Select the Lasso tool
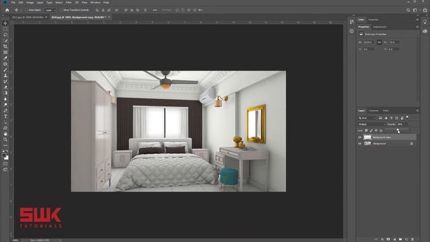 click(5, 35)
